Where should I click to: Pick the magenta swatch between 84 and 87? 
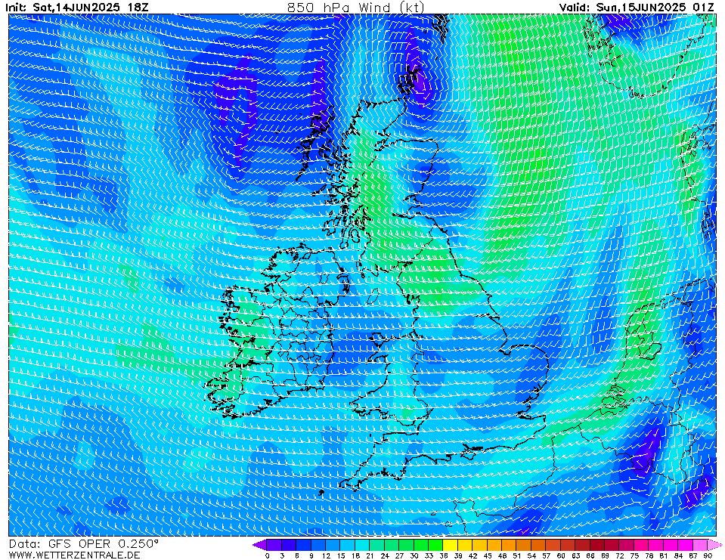point(686,545)
